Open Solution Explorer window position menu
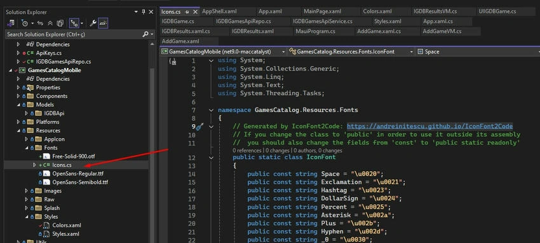 point(136,12)
